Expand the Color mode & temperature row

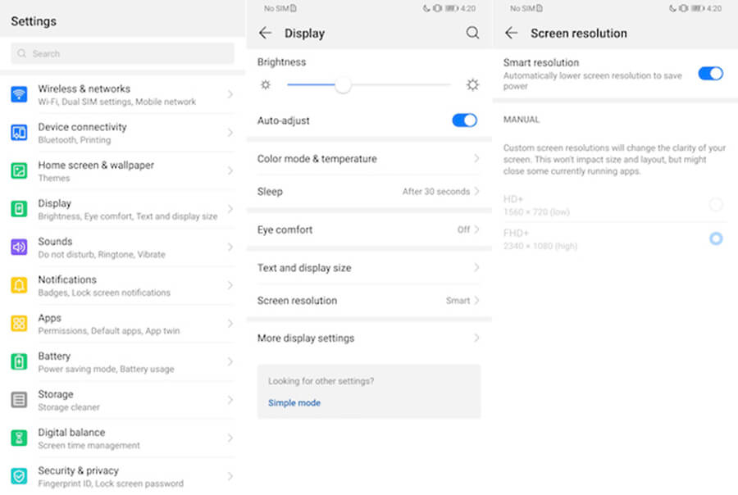[369, 159]
